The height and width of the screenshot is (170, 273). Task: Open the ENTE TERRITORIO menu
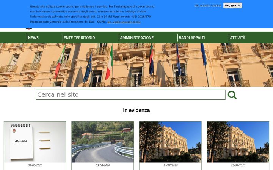click(79, 38)
